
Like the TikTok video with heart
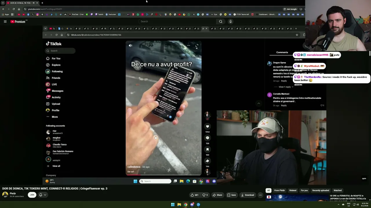click(x=208, y=126)
